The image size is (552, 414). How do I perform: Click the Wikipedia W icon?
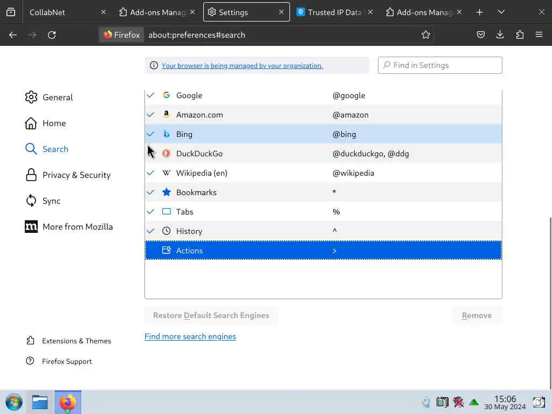point(167,173)
